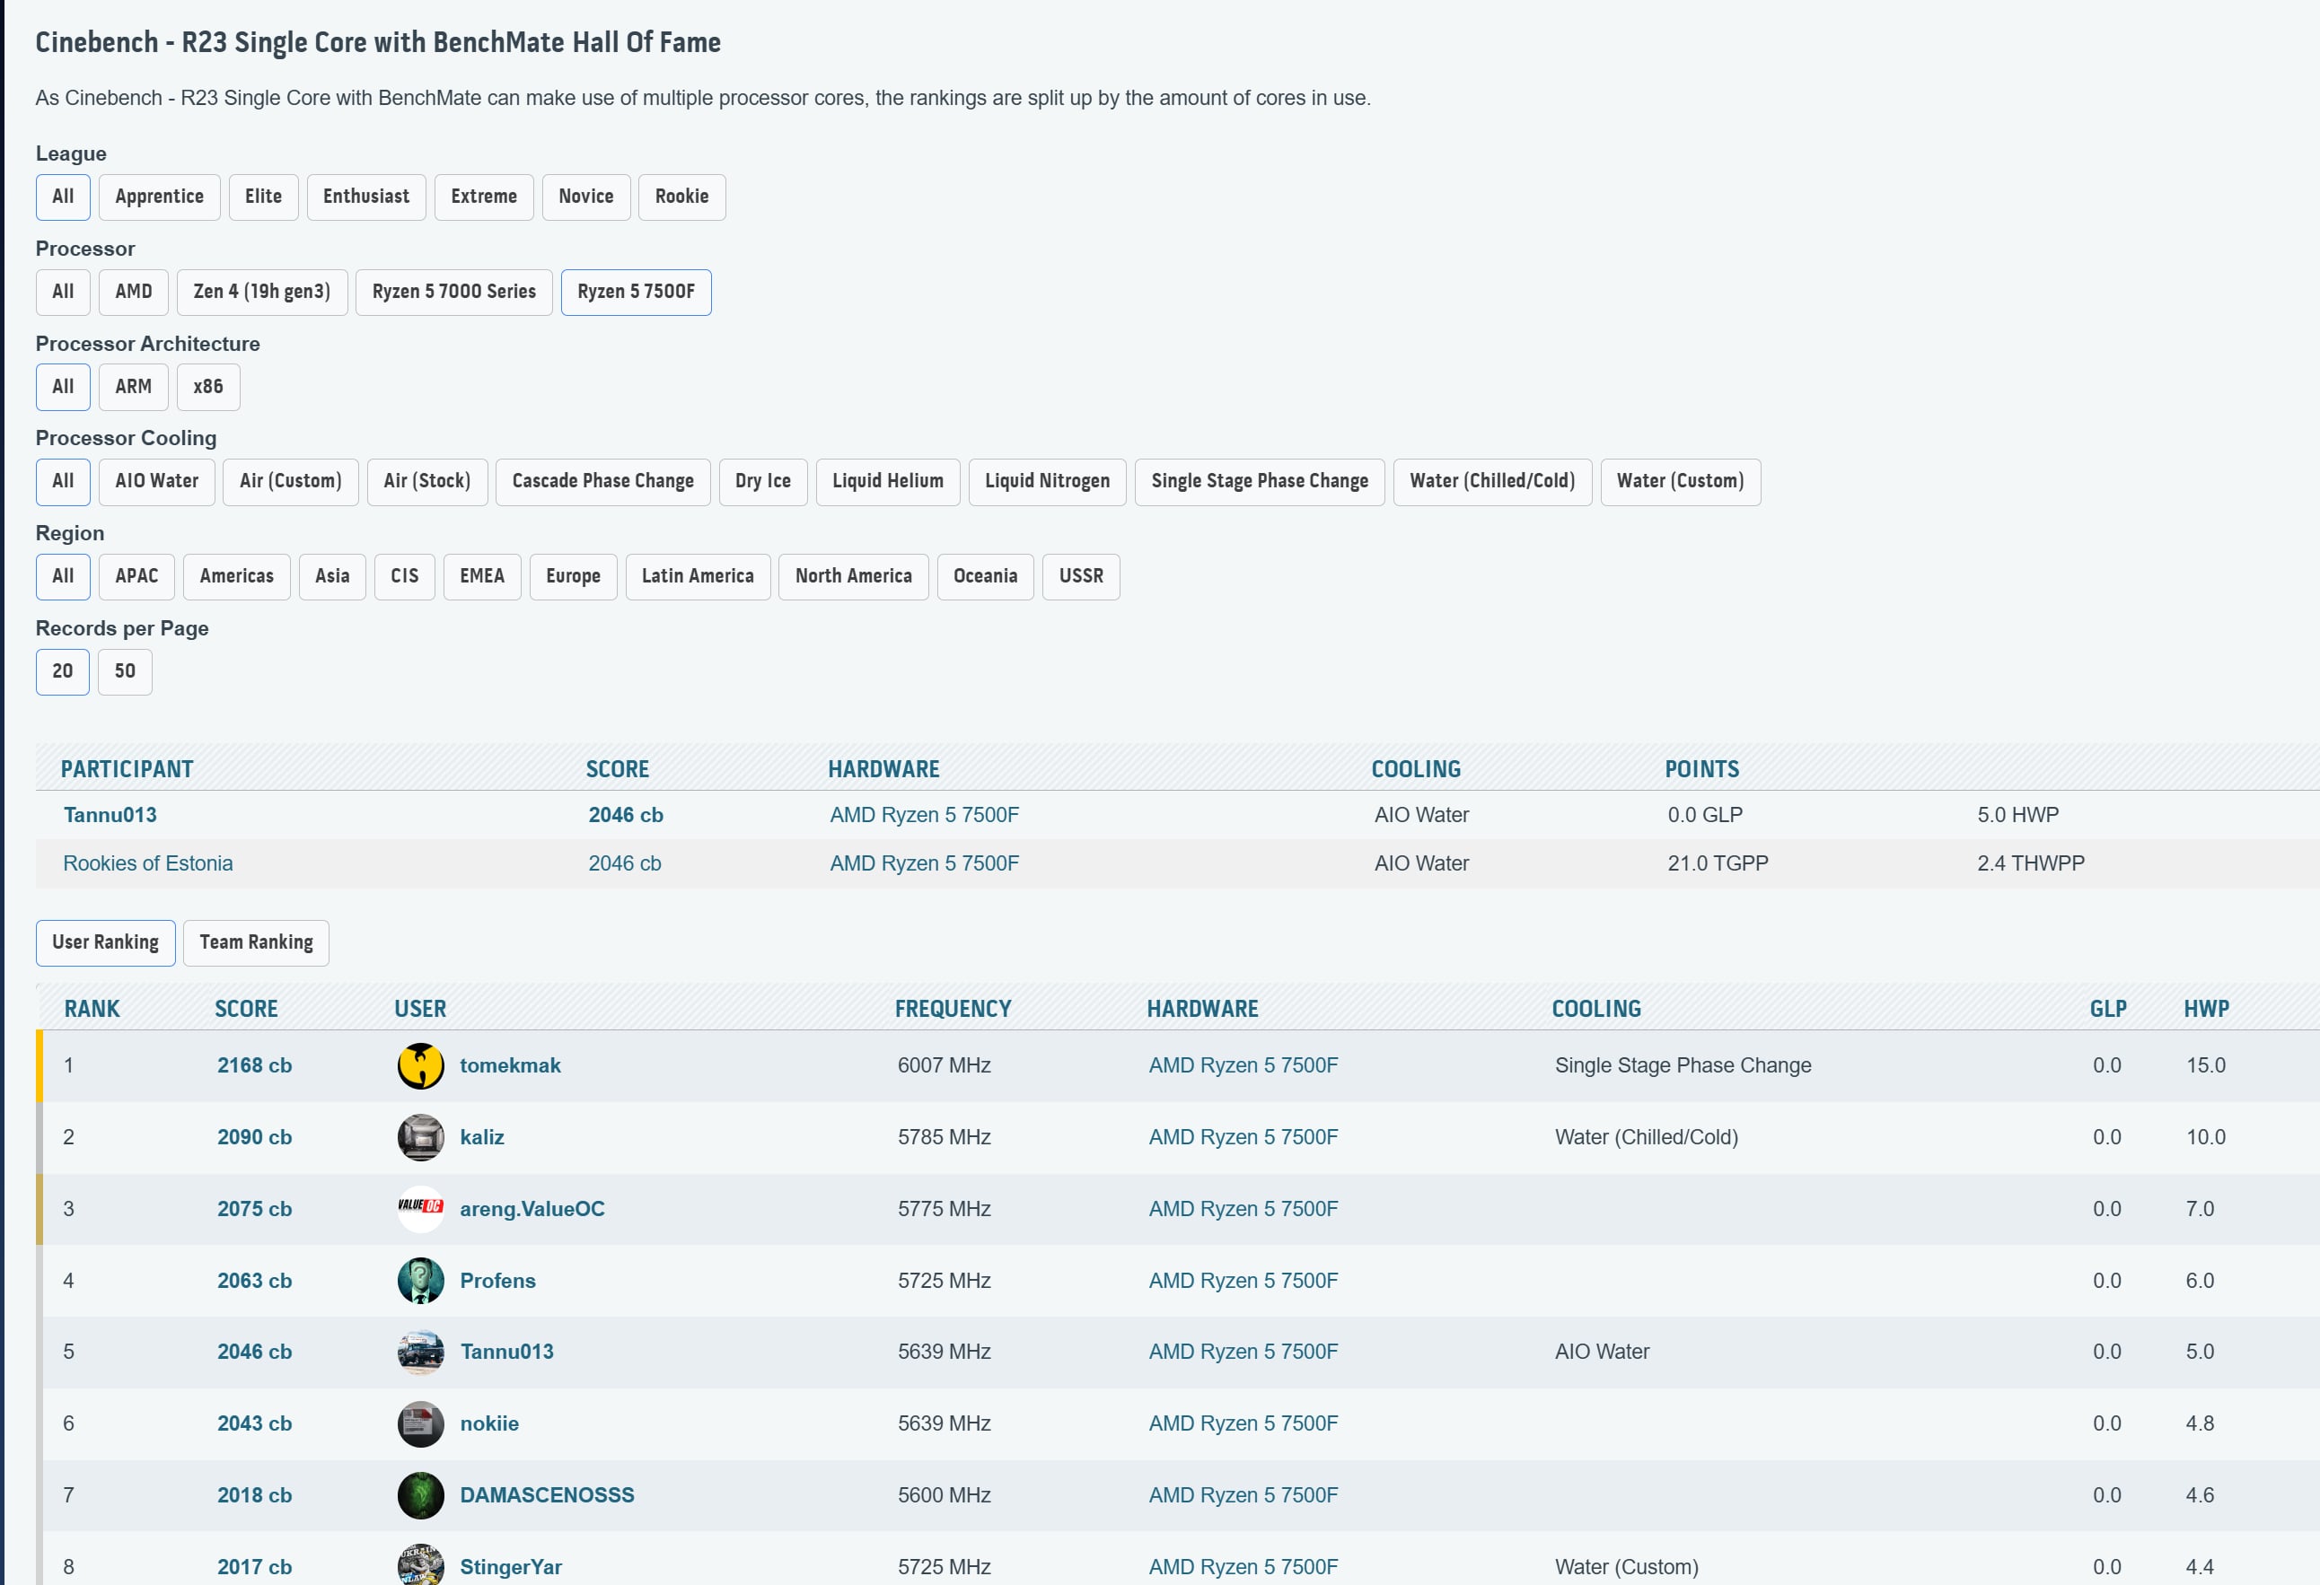The width and height of the screenshot is (2320, 1585).
Task: Select the All league filter
Action: (x=63, y=197)
